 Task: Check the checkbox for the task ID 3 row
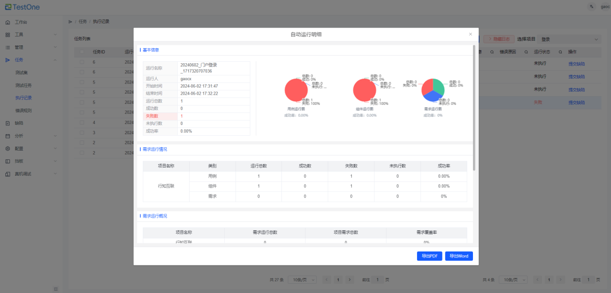pos(82,132)
